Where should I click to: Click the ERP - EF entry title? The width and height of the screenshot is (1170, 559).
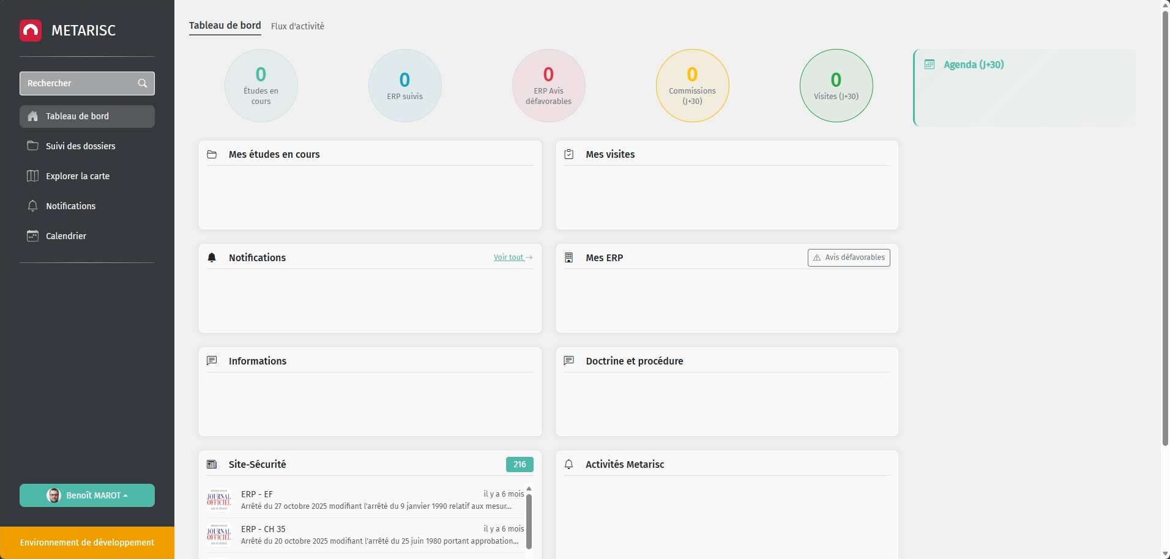pos(257,494)
